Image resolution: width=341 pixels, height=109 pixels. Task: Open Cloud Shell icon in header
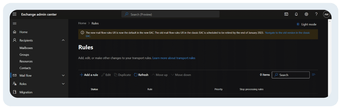coord(286,14)
